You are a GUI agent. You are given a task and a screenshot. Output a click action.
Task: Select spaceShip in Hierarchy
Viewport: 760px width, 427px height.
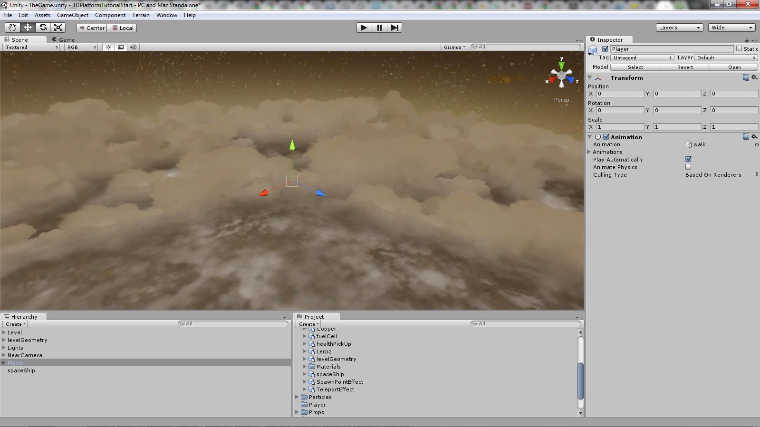(x=21, y=370)
